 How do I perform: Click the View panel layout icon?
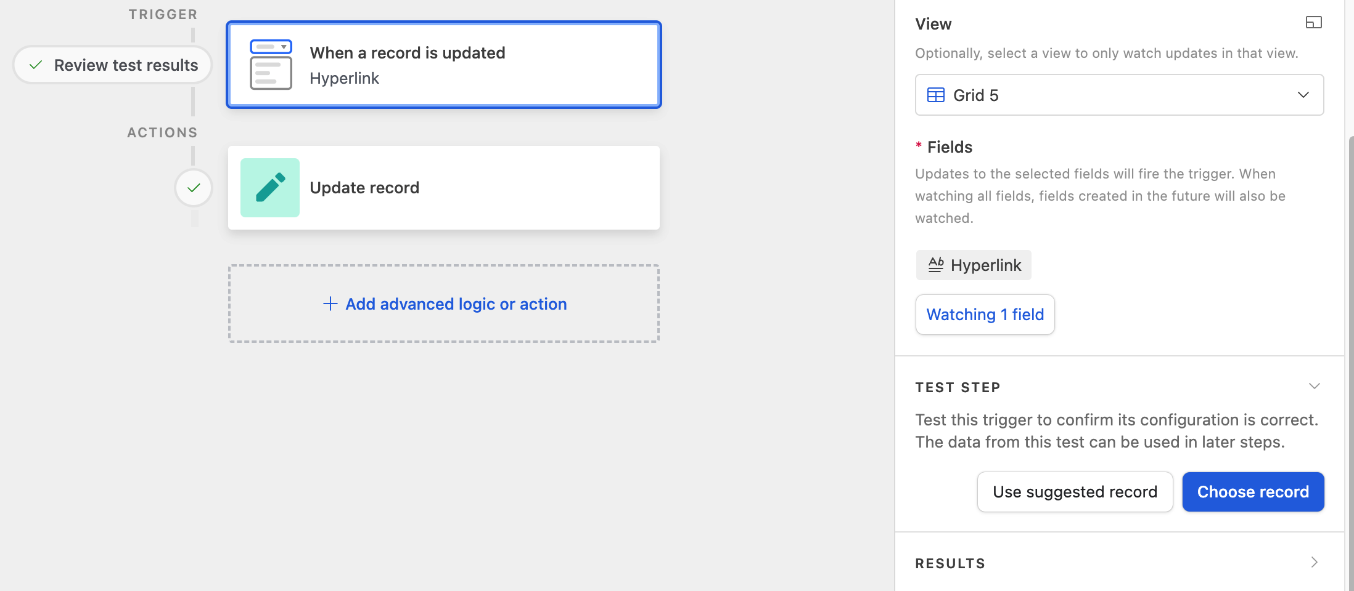(x=1314, y=23)
